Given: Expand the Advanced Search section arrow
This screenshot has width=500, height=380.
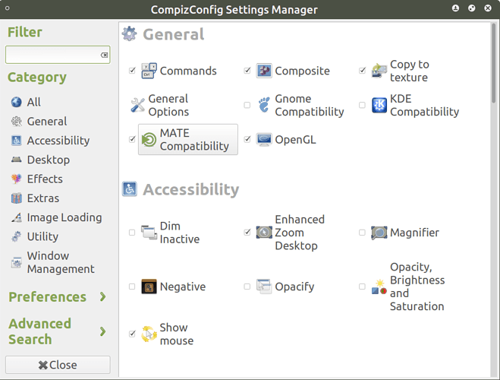Looking at the screenshot, I should click(x=102, y=331).
